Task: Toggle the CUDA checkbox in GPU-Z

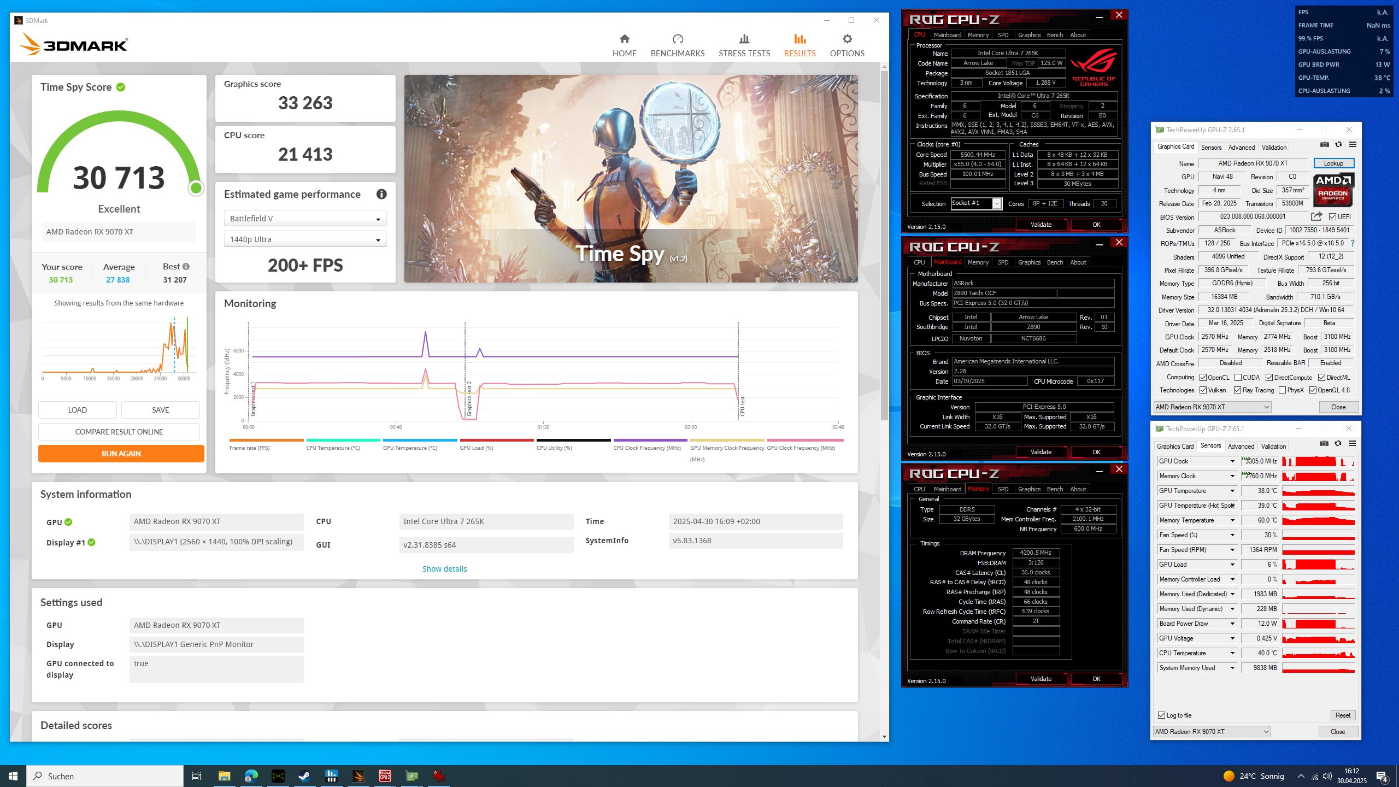Action: pos(1238,378)
